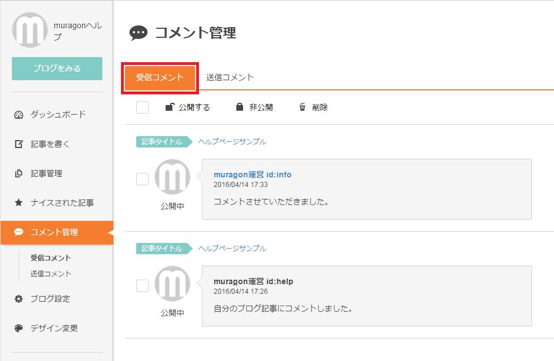Screen dimensions: 554x361
Task: Click the gear icon for ブログ設定
Action: click(19, 299)
